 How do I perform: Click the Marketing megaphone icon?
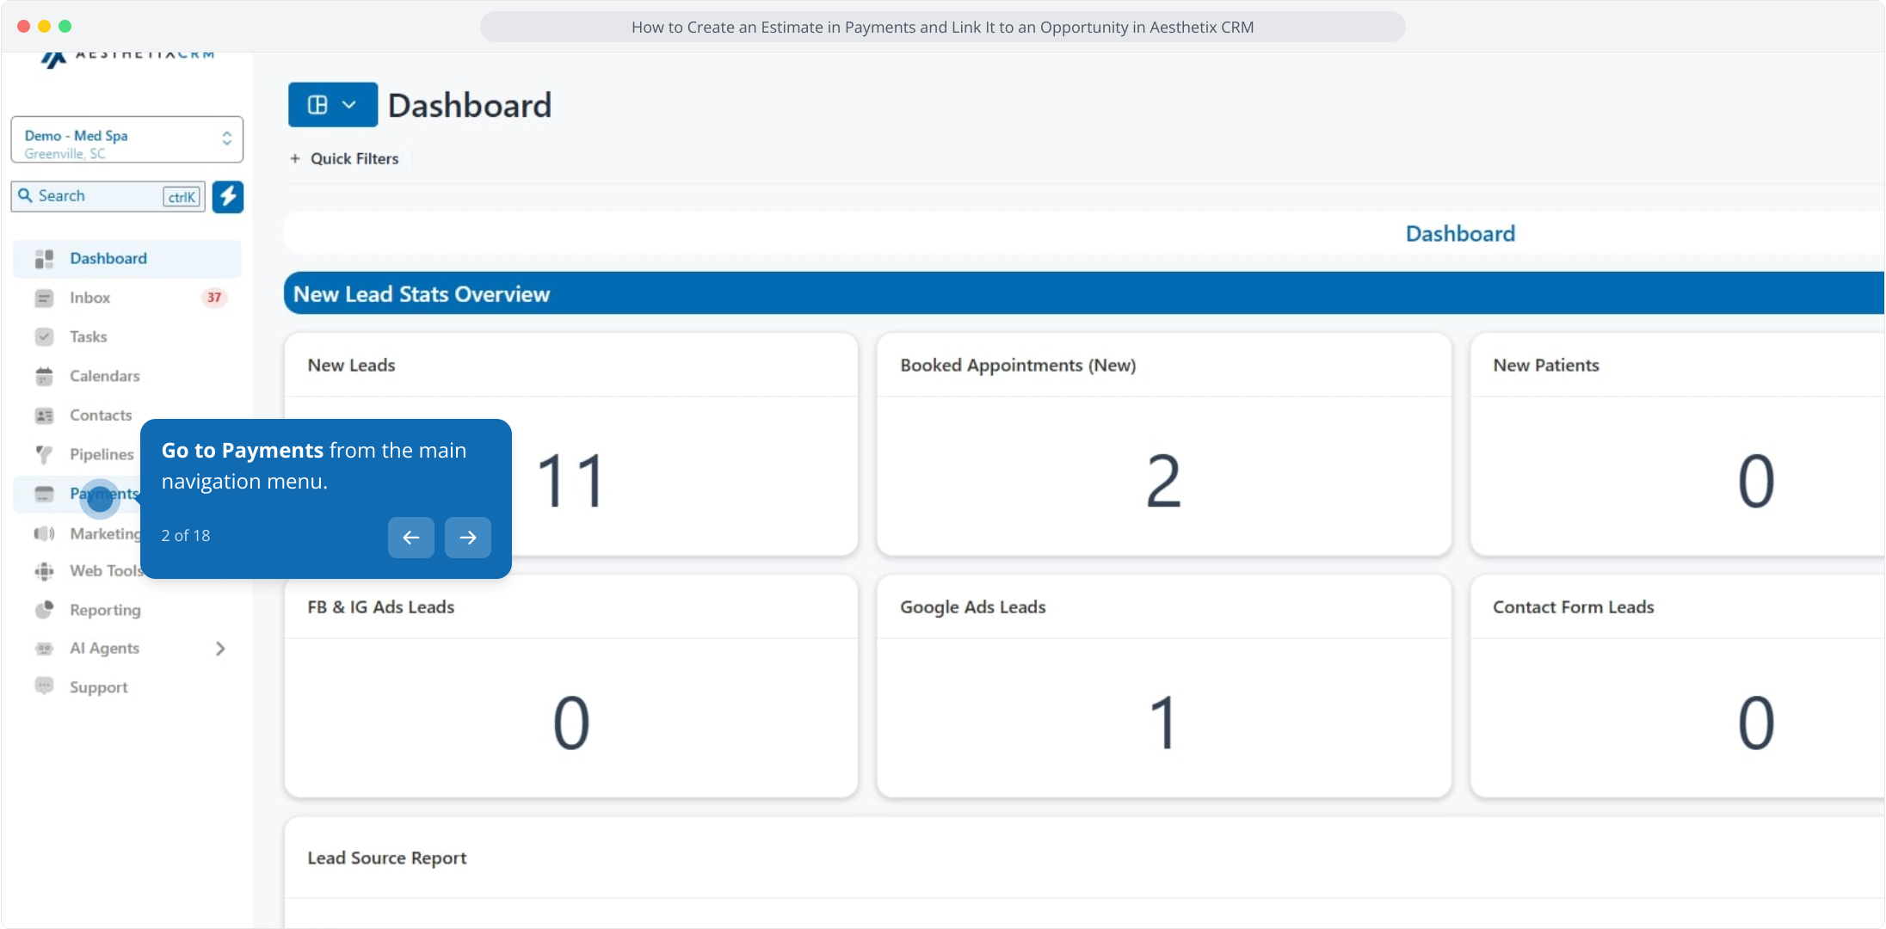(44, 533)
